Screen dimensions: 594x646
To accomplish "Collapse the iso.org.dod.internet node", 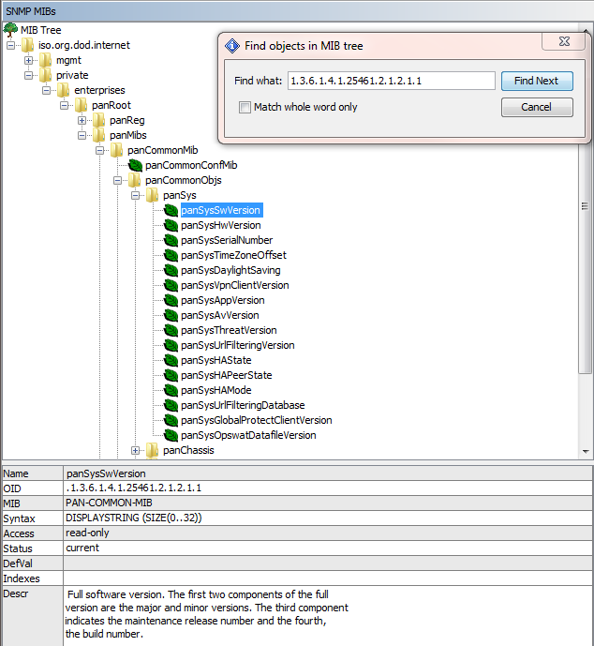I will (x=10, y=45).
